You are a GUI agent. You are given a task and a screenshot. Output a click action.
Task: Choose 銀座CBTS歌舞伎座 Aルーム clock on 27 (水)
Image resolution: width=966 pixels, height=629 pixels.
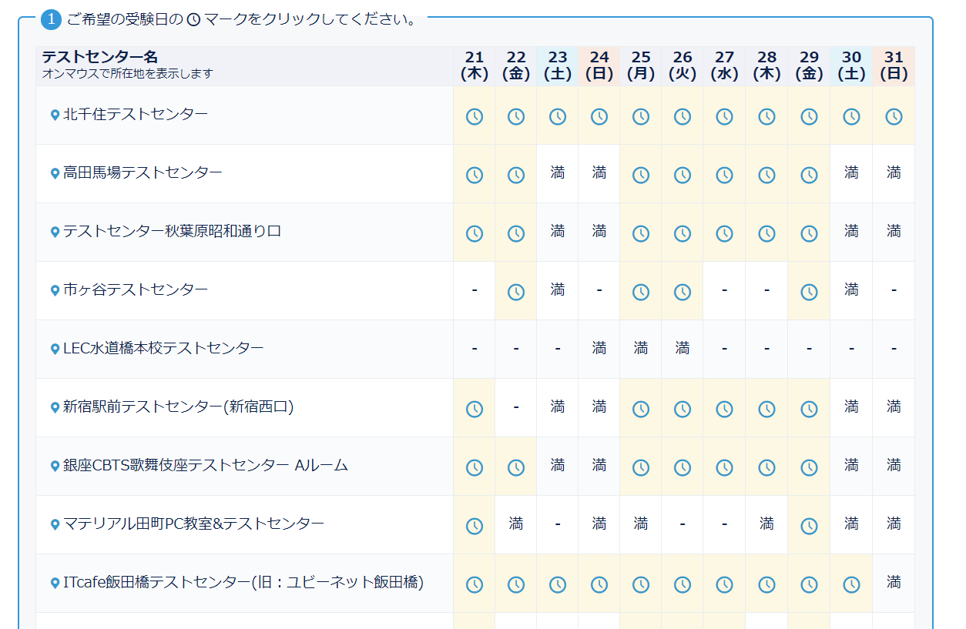click(x=724, y=467)
